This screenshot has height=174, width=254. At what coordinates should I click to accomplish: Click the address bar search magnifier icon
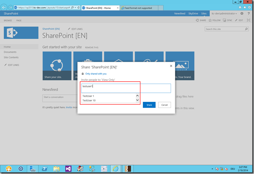(73, 8)
